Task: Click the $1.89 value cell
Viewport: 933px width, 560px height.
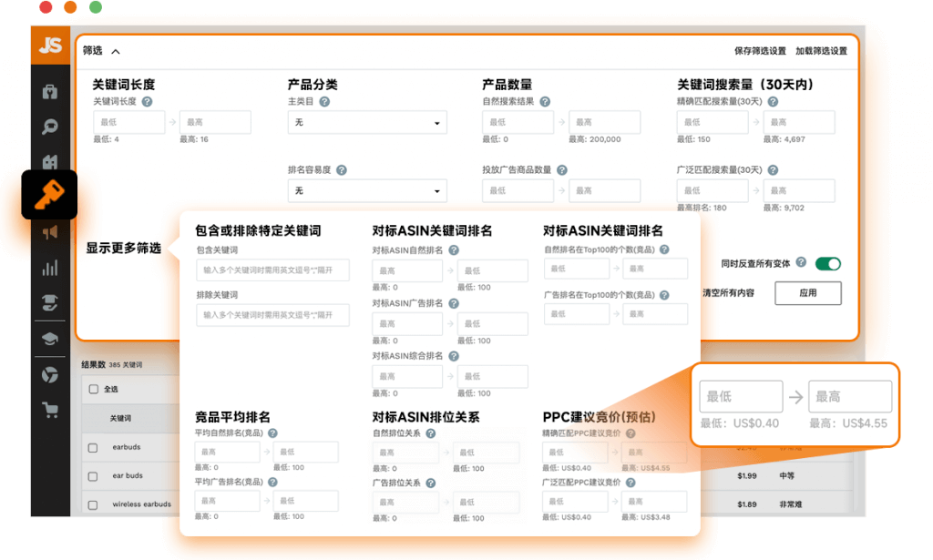Action: 747,504
